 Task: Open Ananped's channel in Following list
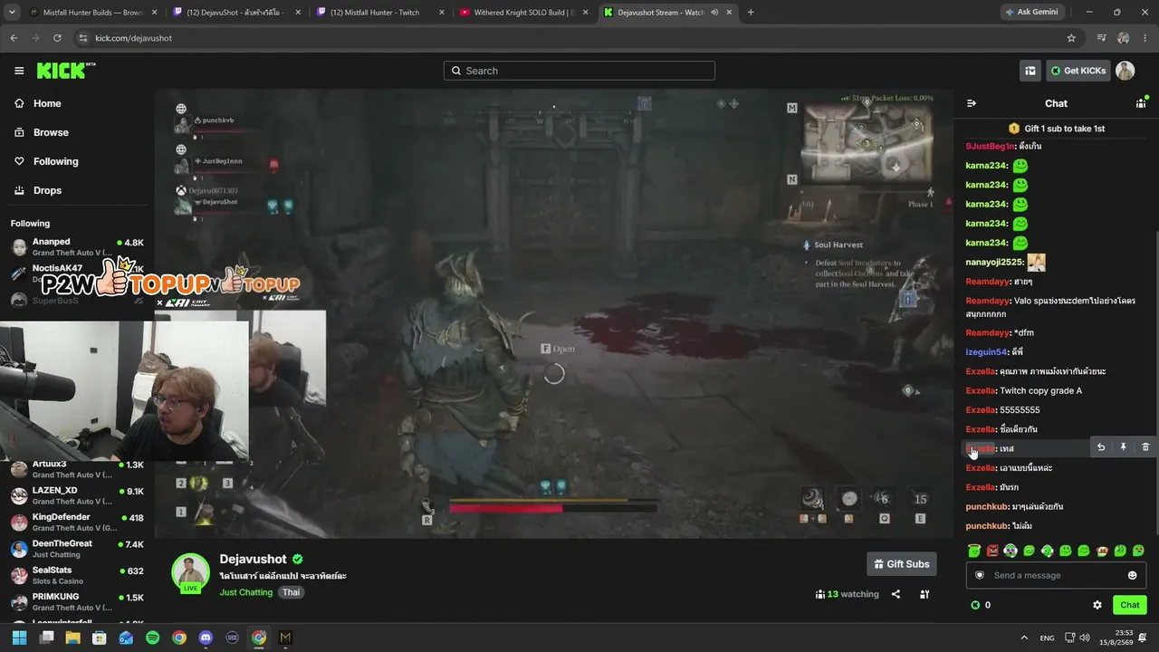[x=77, y=246]
